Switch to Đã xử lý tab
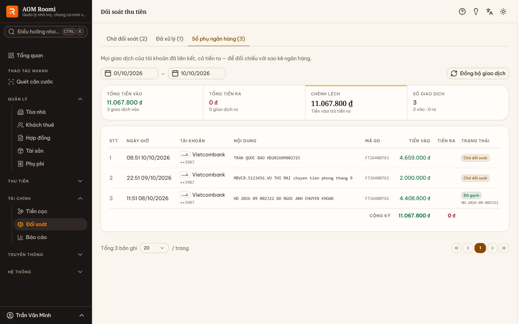518x324 pixels. coord(170,39)
